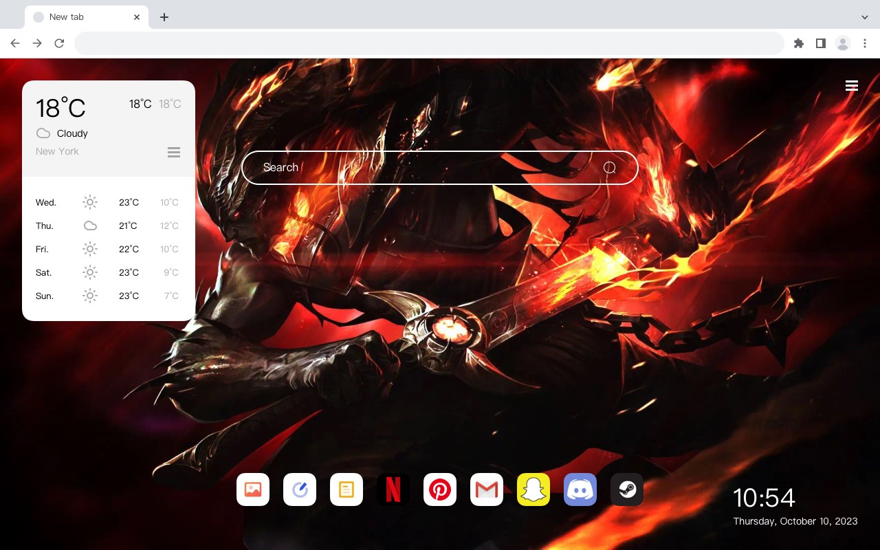Open the Gmail shortcut
Screen dimensions: 880x550
487,489
